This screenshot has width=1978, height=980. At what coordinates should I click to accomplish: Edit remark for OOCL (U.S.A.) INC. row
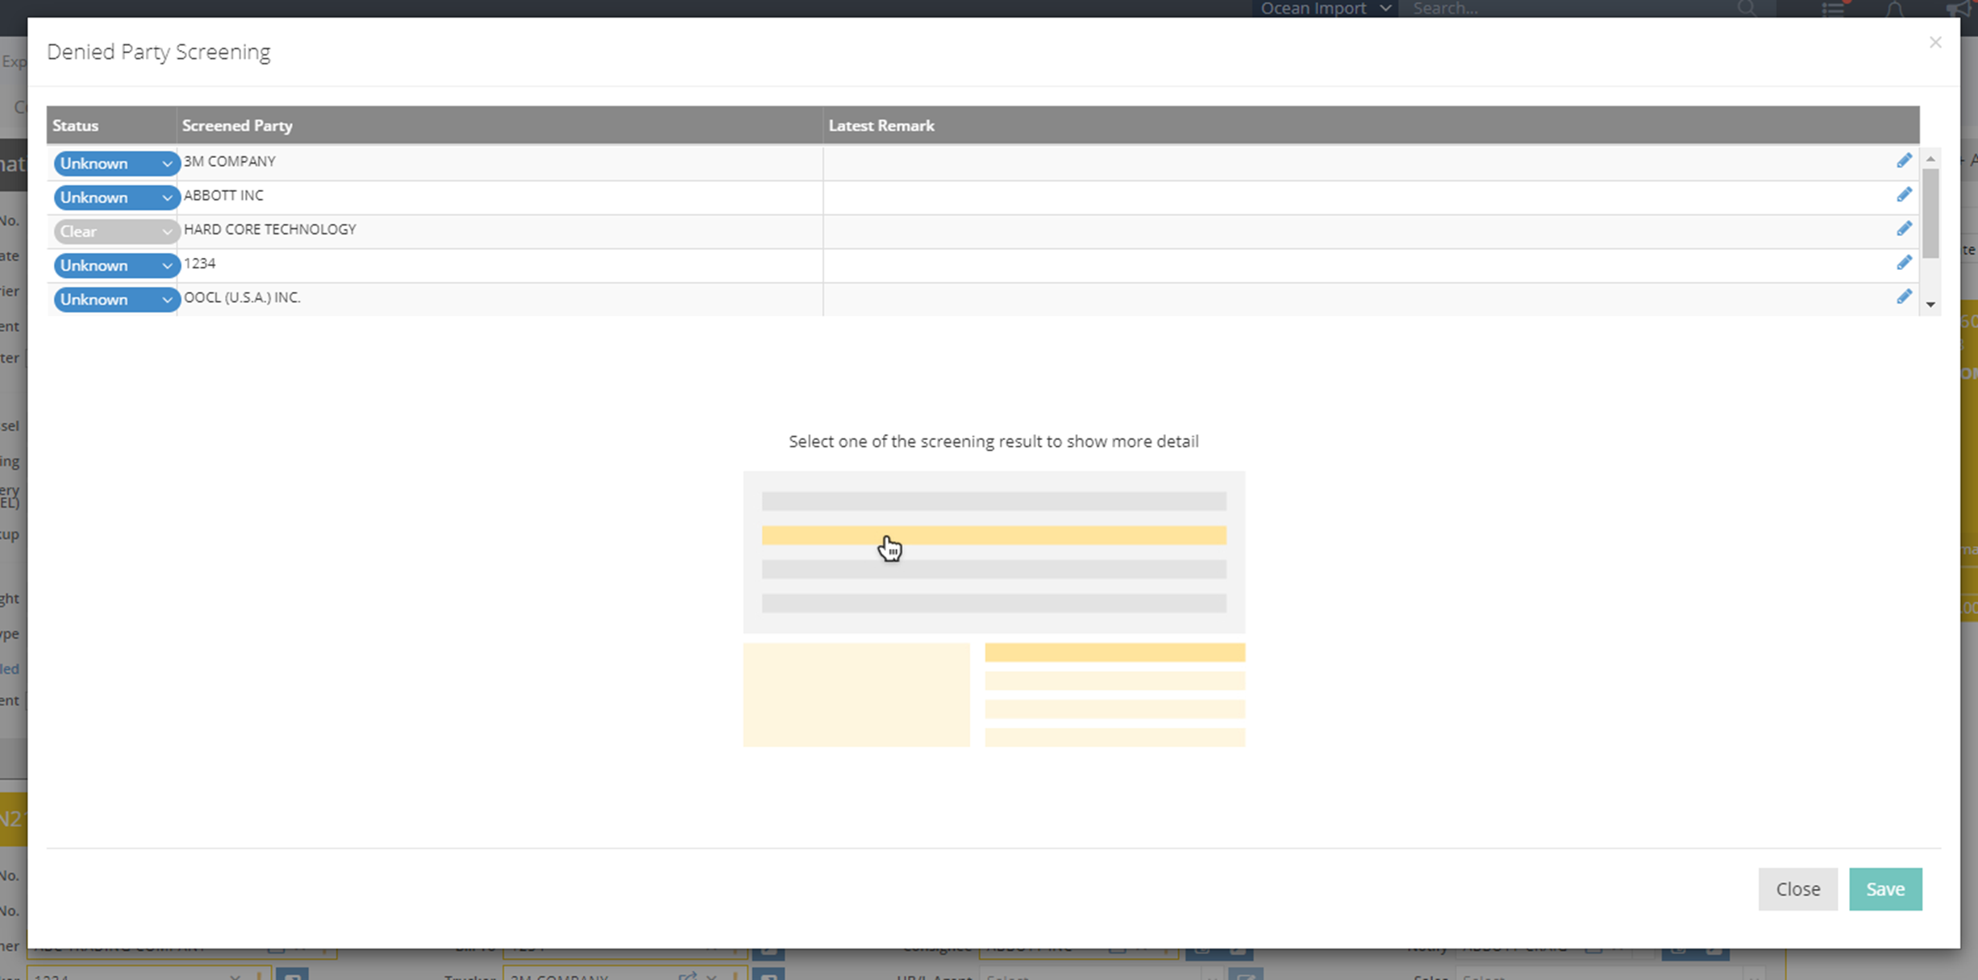(1904, 297)
